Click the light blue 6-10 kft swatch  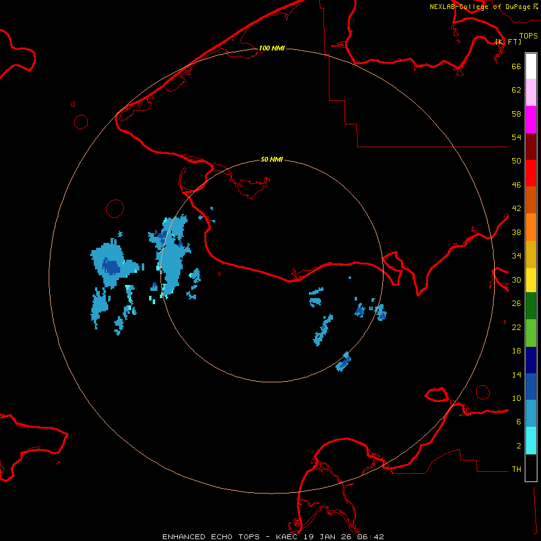point(531,413)
